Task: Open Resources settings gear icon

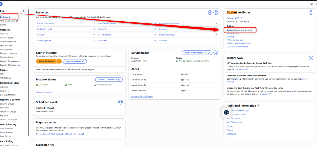Action: click(x=210, y=12)
